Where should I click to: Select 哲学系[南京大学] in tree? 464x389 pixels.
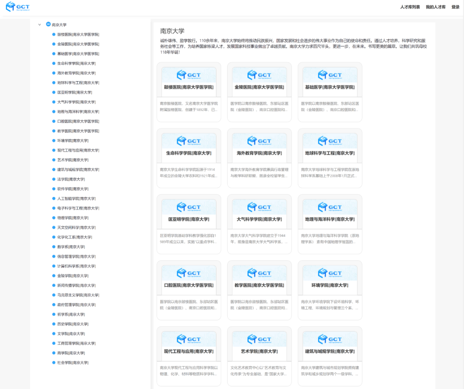(71, 314)
